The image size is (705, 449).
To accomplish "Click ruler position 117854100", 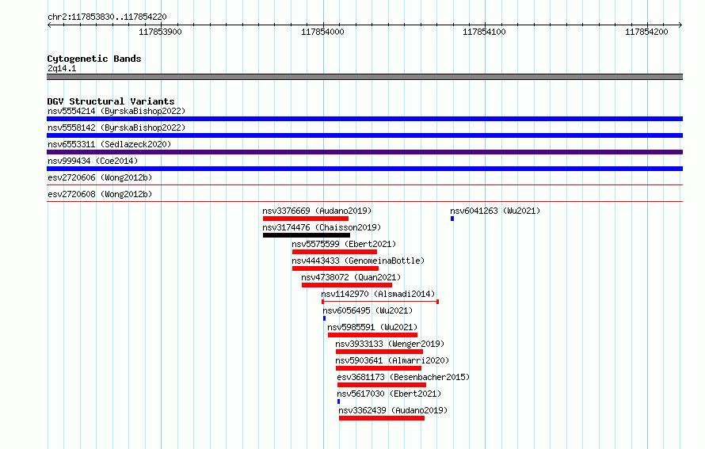I will (x=484, y=32).
